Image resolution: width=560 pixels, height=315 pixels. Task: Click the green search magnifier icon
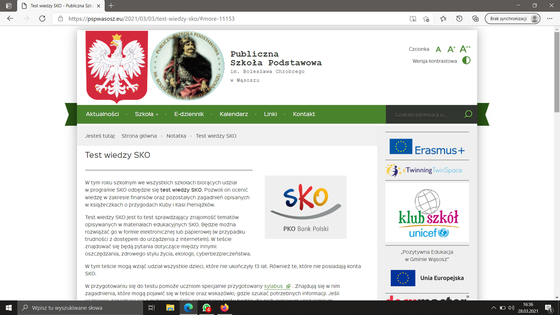click(468, 114)
